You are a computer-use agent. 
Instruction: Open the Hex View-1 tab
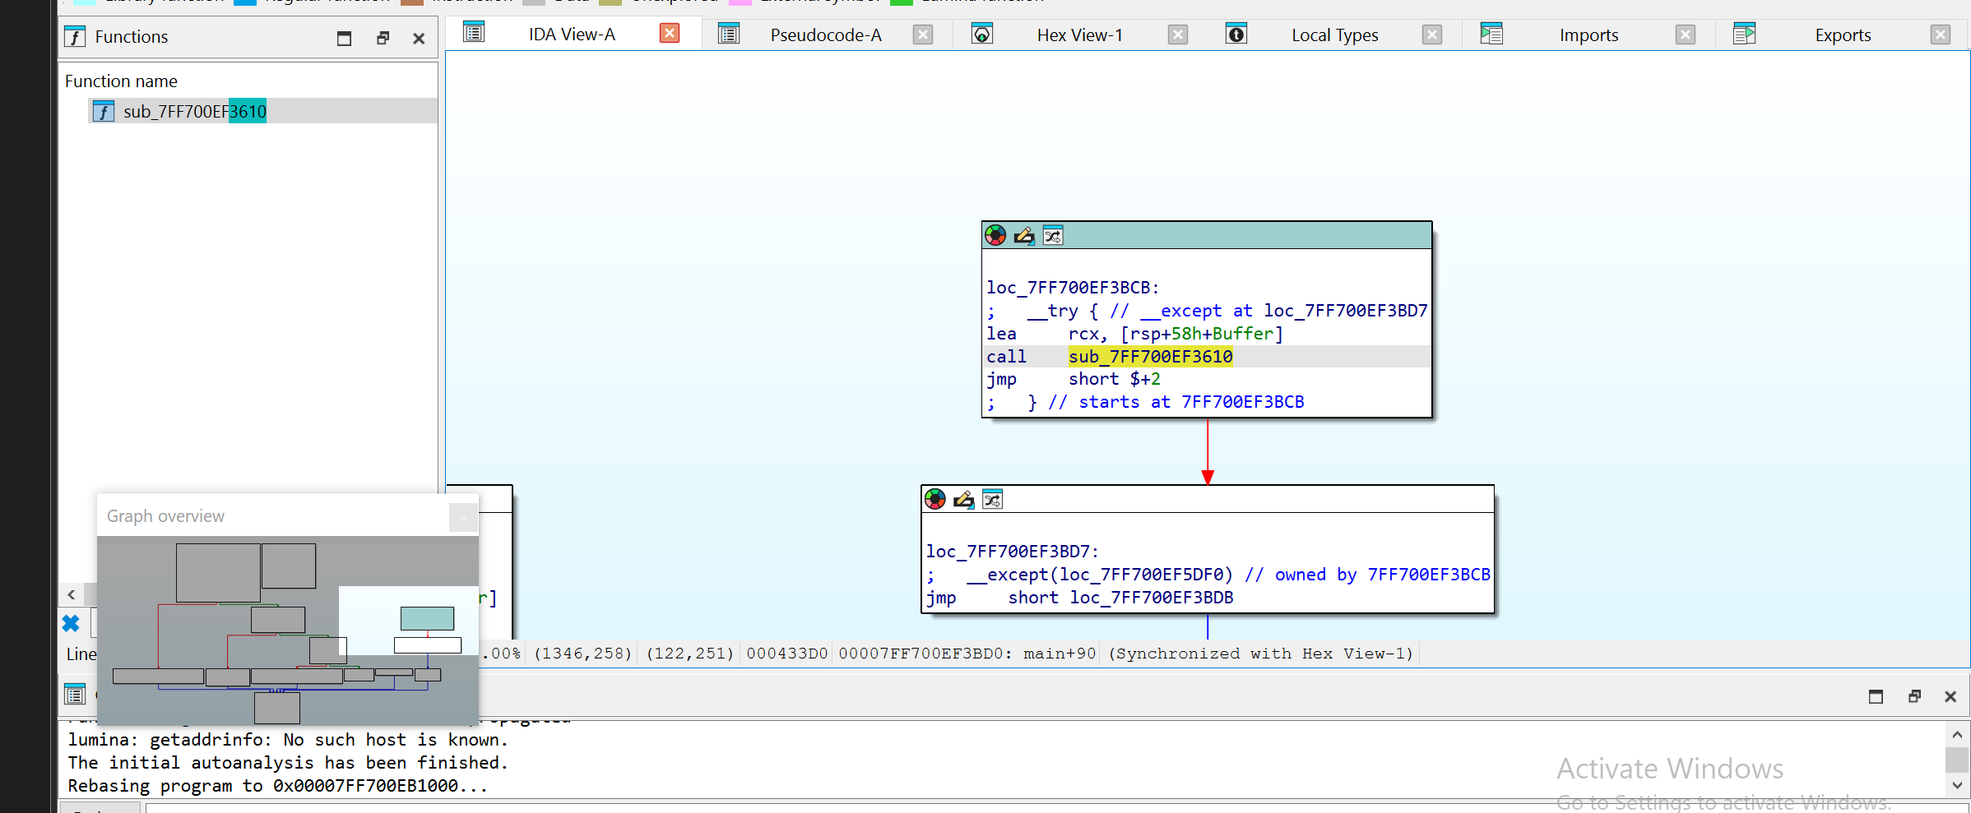[1079, 35]
